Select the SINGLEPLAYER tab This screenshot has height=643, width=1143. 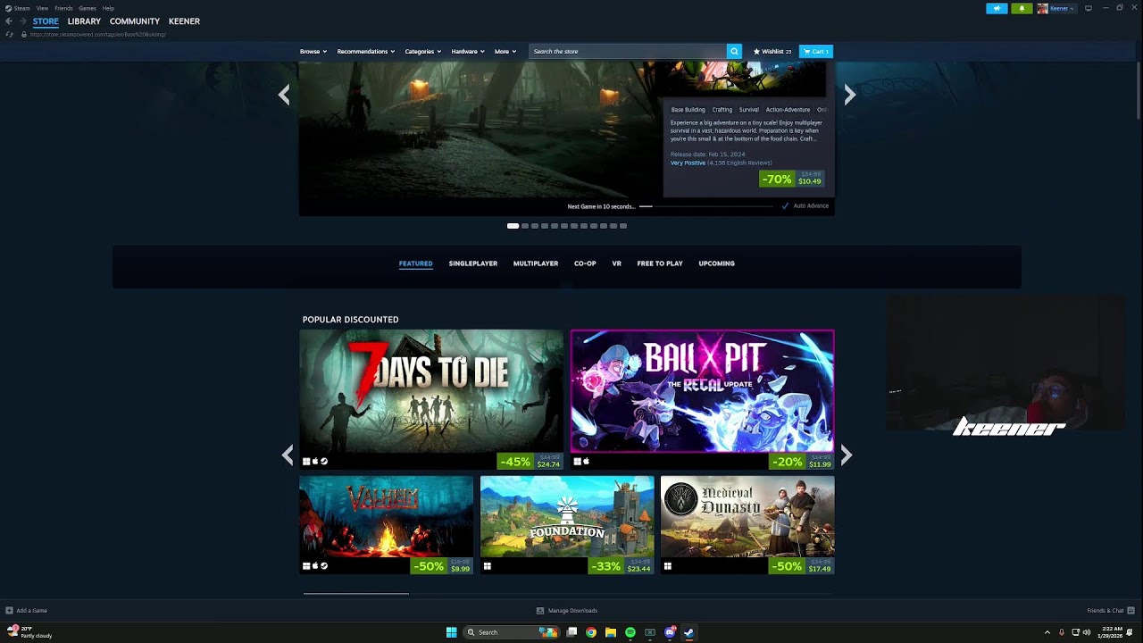coord(473,263)
